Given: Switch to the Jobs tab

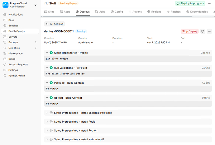Looking at the screenshot, I should 100,12.
